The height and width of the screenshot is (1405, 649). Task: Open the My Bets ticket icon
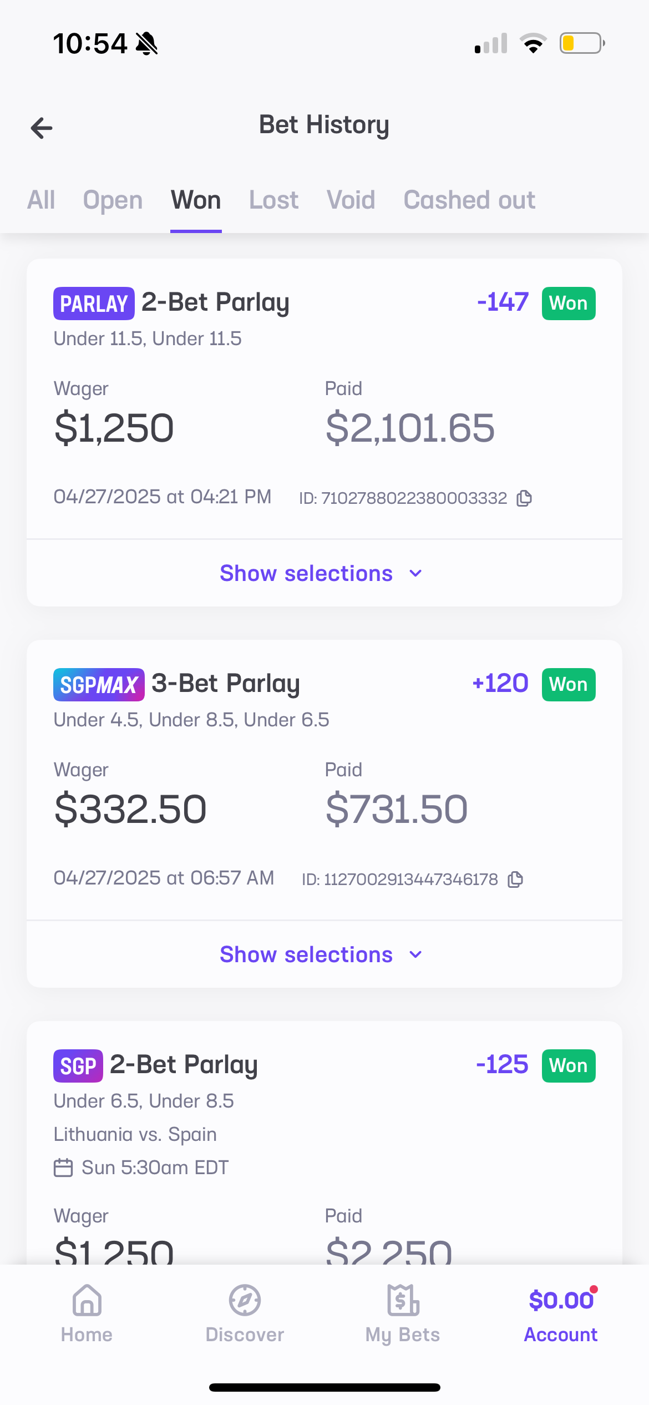403,1300
